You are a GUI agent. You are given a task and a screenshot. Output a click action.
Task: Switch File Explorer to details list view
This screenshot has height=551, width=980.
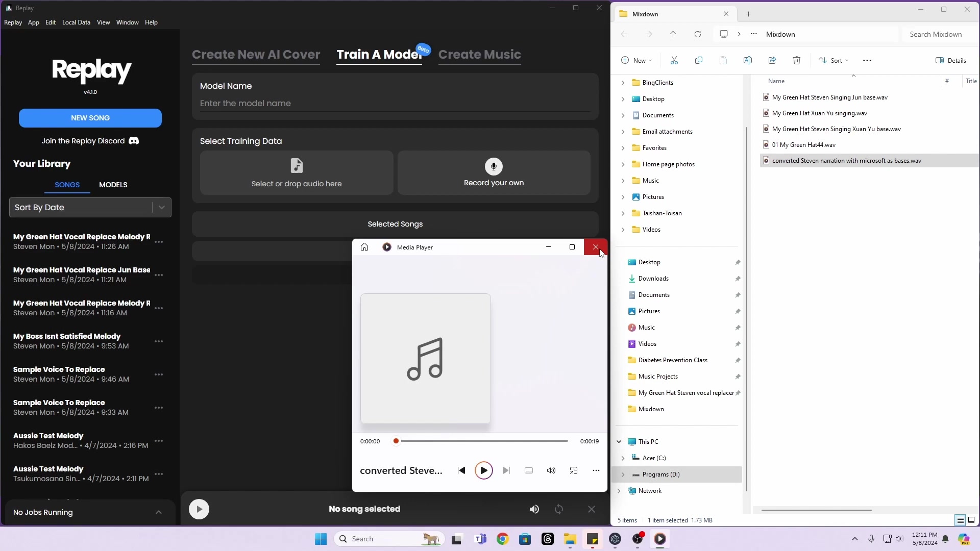coord(960,520)
